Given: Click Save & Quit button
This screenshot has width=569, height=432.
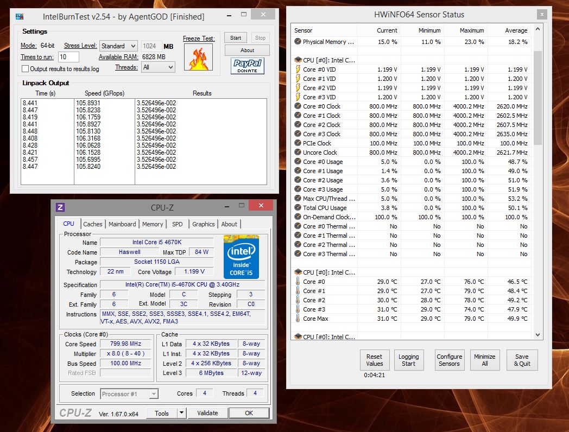Looking at the screenshot, I should (522, 360).
